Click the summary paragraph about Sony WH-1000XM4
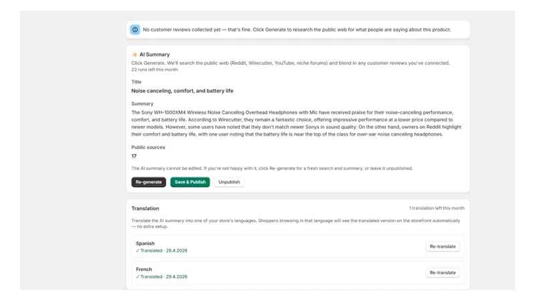The height and width of the screenshot is (301, 535). (x=296, y=123)
